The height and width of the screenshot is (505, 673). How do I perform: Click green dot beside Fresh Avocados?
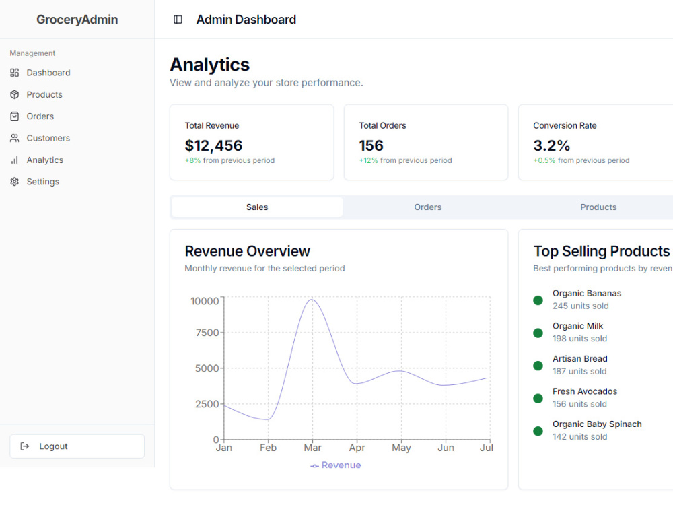click(x=538, y=398)
